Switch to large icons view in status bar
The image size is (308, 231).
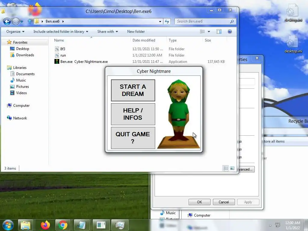coord(232,168)
